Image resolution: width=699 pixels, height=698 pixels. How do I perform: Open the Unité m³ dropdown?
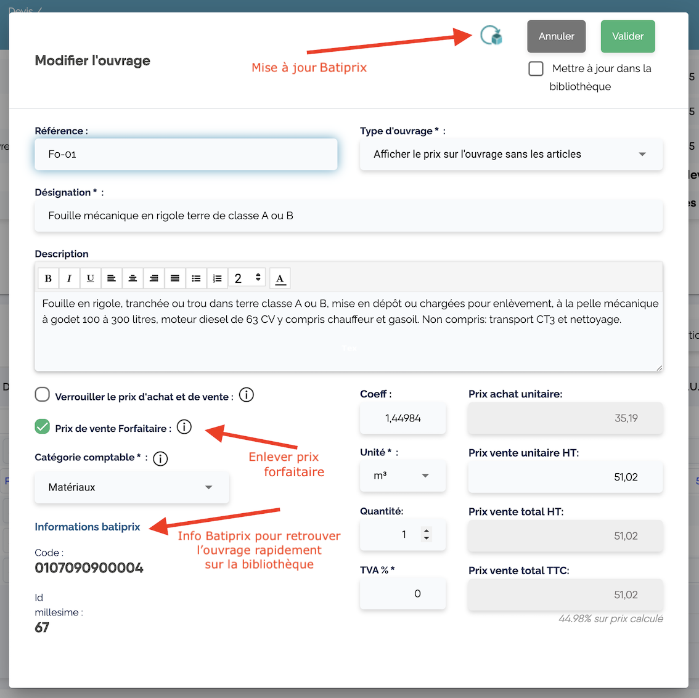click(x=402, y=476)
